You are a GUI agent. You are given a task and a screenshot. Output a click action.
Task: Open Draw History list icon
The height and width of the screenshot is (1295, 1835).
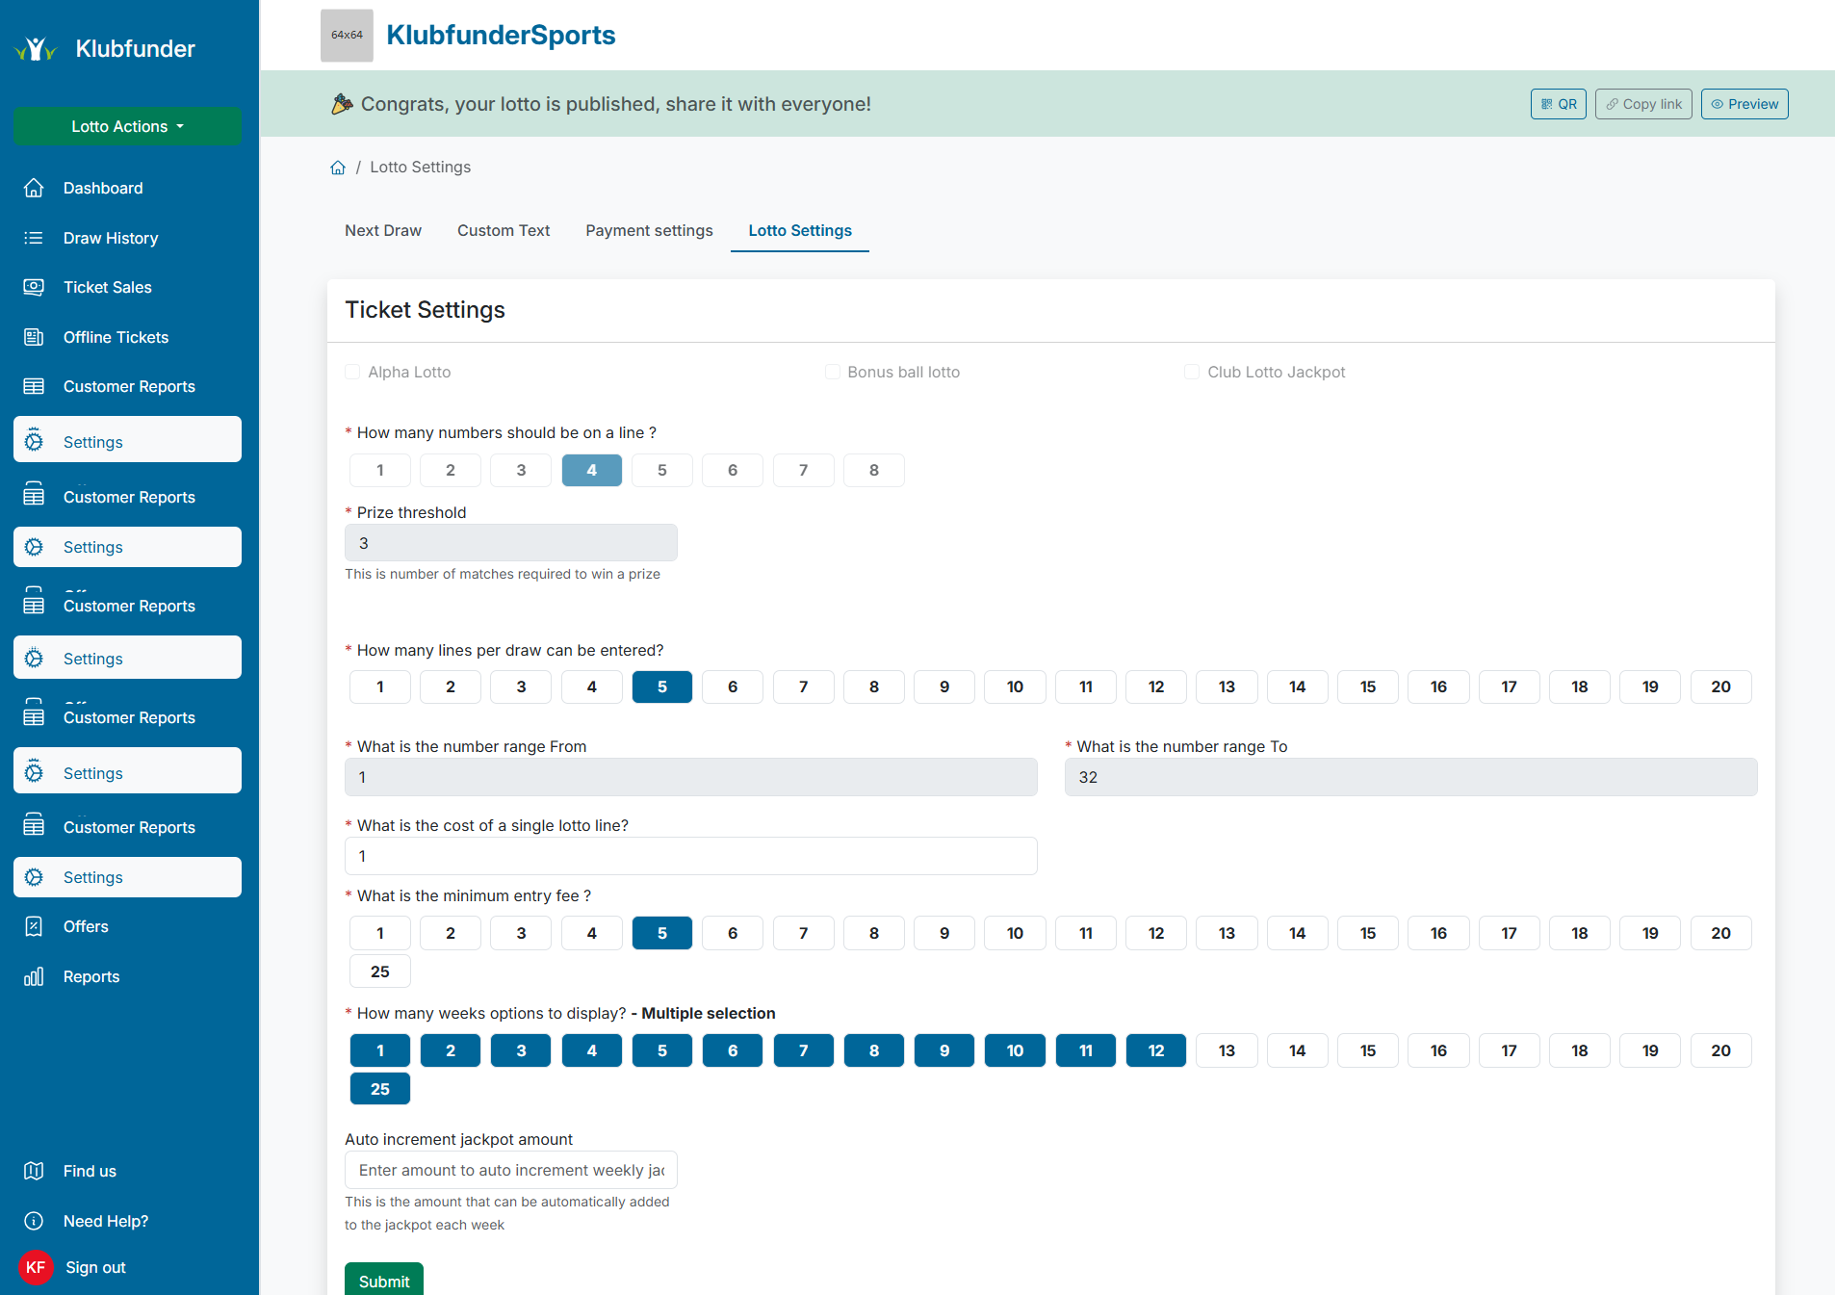[34, 238]
